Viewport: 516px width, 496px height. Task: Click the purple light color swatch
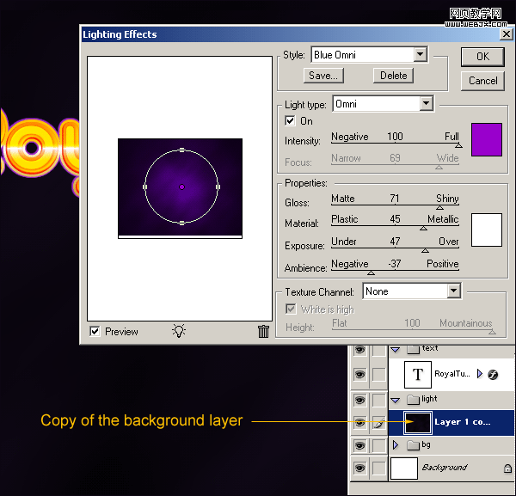(x=487, y=139)
